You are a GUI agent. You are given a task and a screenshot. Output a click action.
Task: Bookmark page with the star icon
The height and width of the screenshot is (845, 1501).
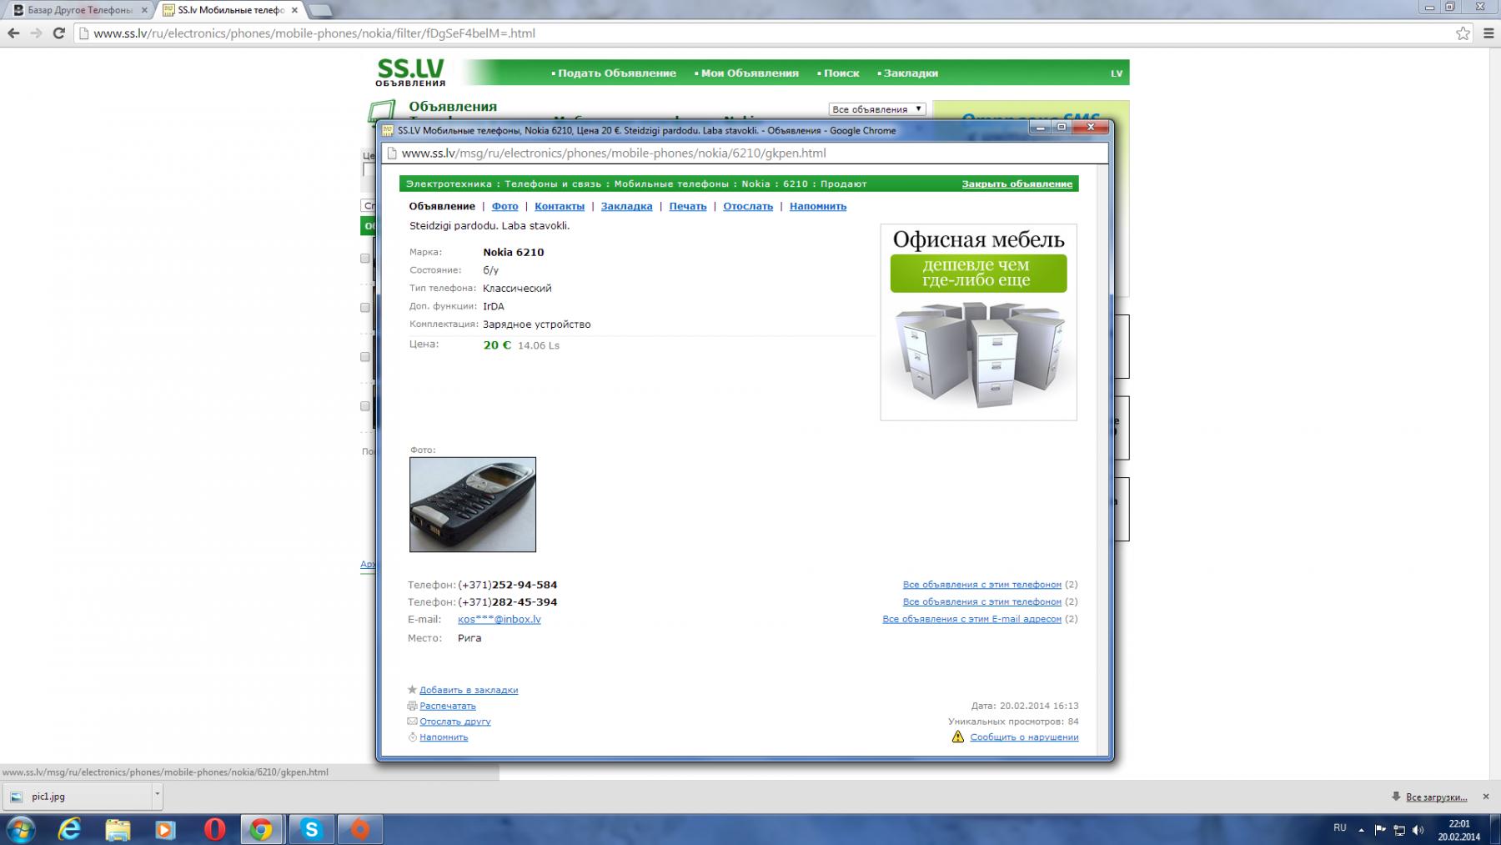point(1463,33)
